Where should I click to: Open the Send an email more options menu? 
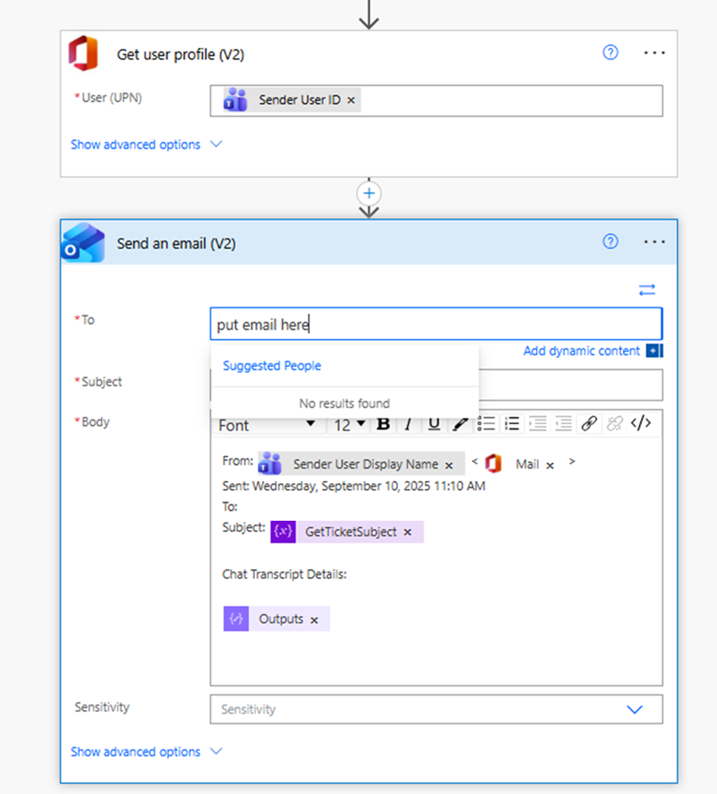pyautogui.click(x=655, y=242)
